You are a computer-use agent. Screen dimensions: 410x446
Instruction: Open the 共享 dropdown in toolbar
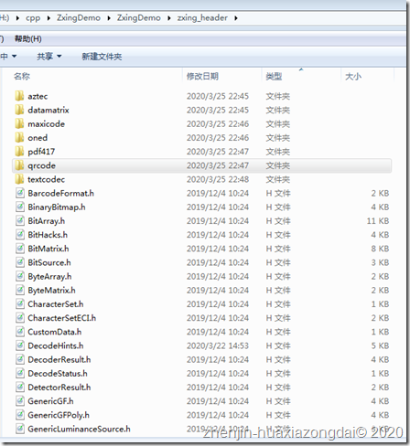click(49, 57)
